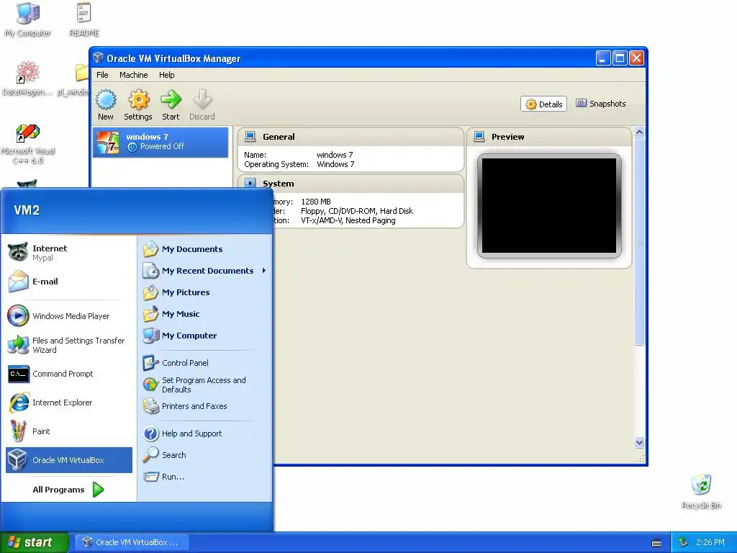Click the memory value '1280 MB'
This screenshot has height=553, width=737.
[x=316, y=202]
